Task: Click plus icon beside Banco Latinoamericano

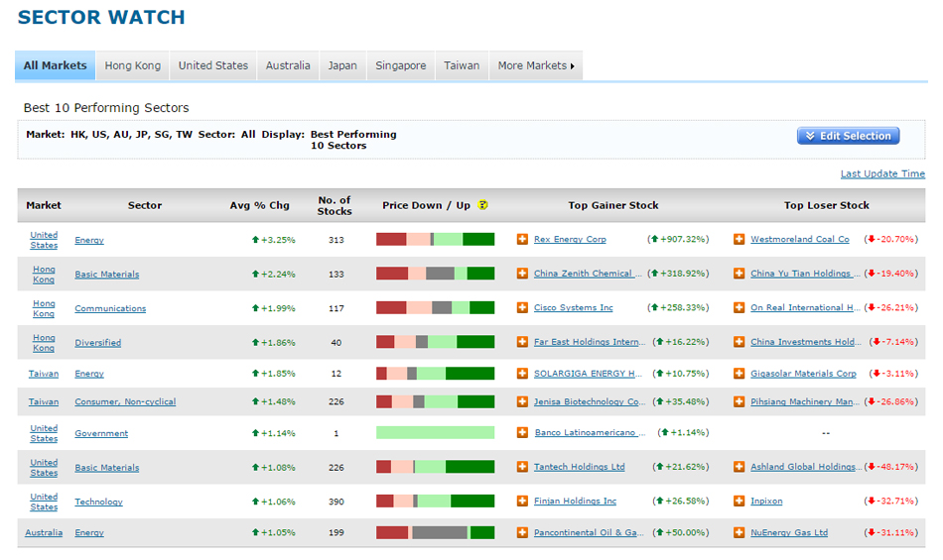Action: point(522,433)
